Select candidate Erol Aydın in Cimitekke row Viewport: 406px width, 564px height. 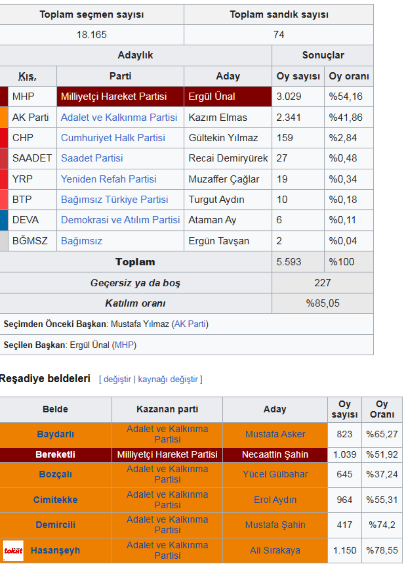(275, 500)
